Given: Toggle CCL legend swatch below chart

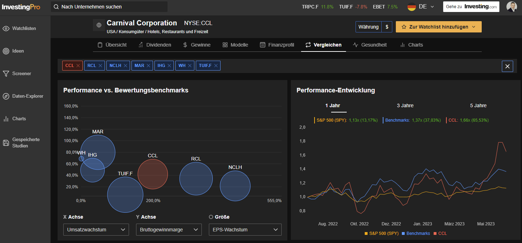Looking at the screenshot, I should tap(435, 233).
